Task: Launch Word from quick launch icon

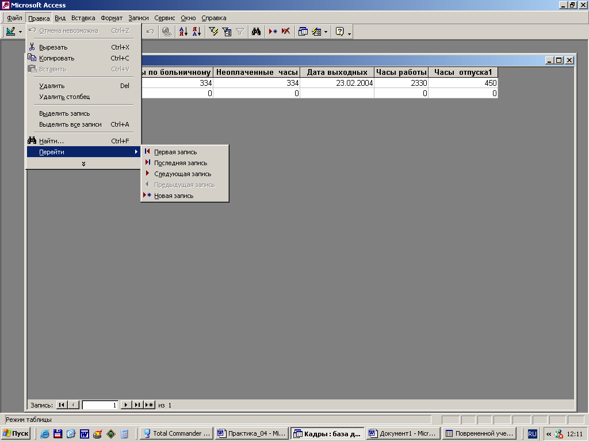Action: point(85,434)
